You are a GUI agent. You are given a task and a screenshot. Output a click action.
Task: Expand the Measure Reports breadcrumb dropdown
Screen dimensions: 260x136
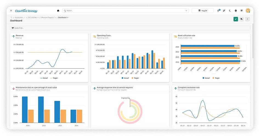pyautogui.click(x=55, y=18)
